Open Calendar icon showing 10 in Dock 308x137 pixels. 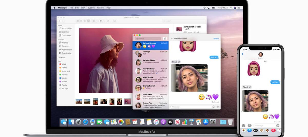(135, 122)
